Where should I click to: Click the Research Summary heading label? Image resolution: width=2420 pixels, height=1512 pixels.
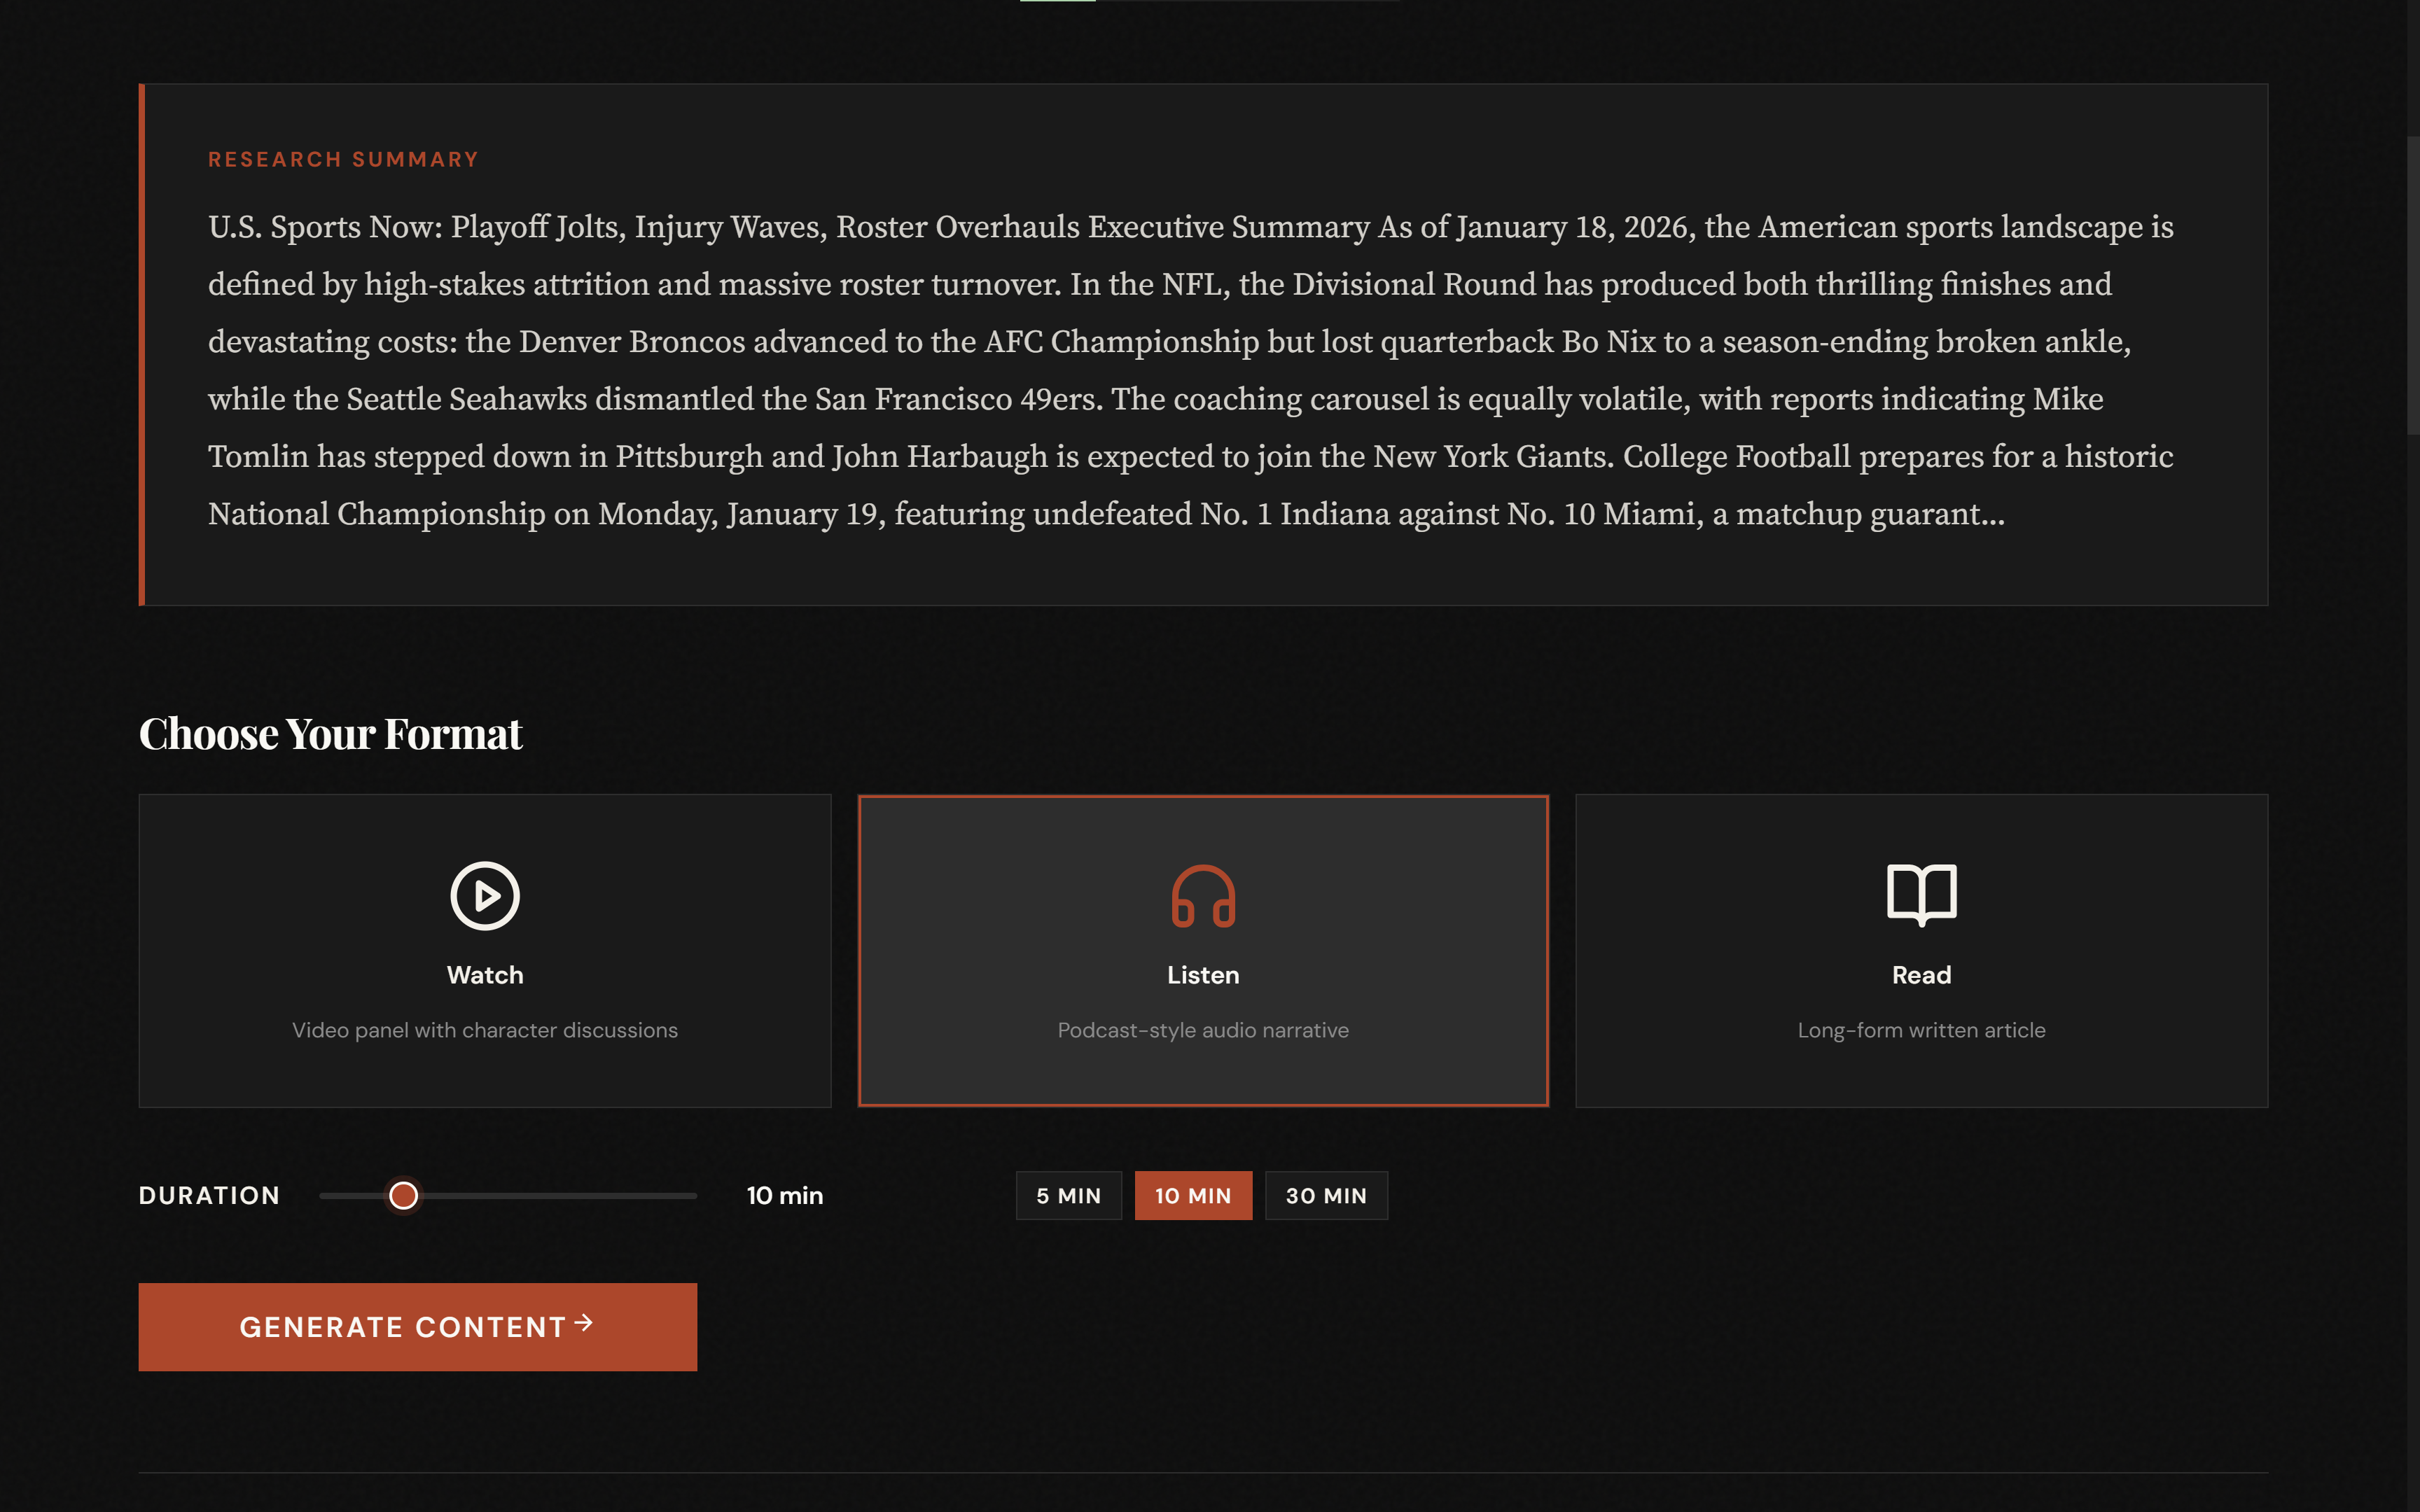343,160
